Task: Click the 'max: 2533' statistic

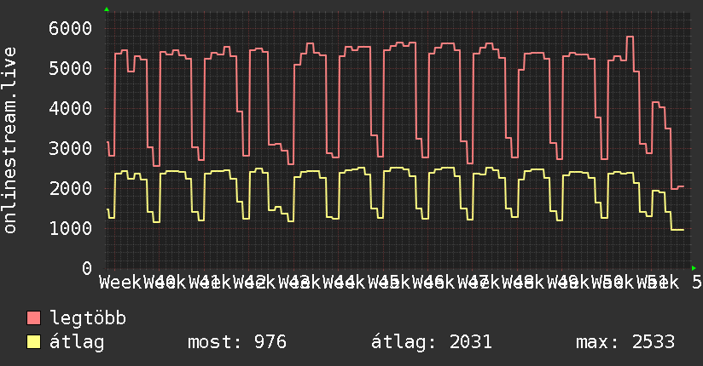Action: pos(625,342)
